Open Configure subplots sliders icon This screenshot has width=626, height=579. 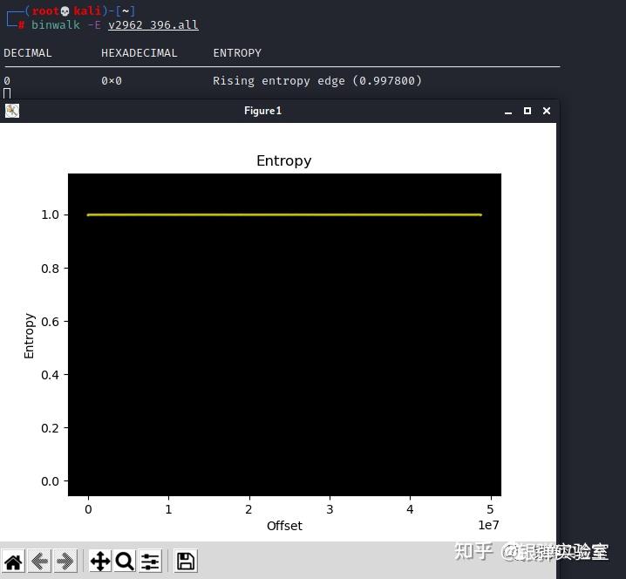(150, 562)
